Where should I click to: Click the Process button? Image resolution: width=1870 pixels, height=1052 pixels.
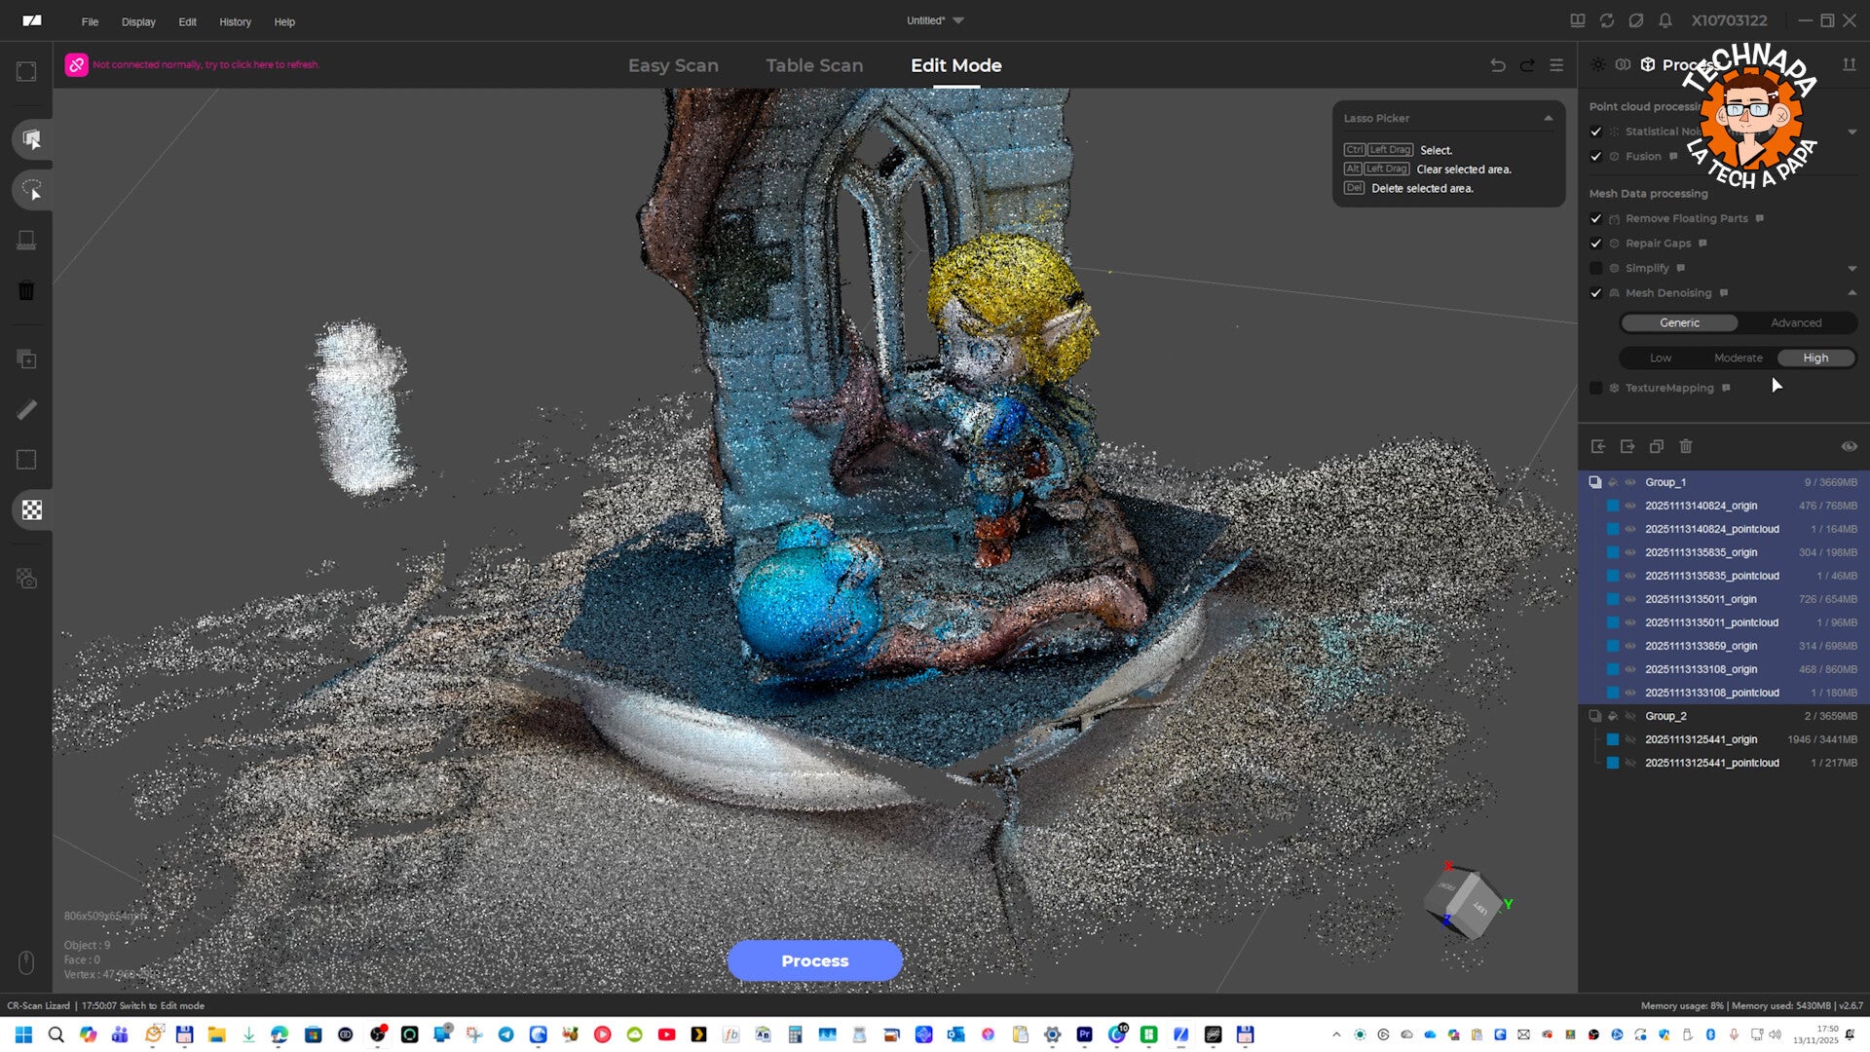click(814, 960)
